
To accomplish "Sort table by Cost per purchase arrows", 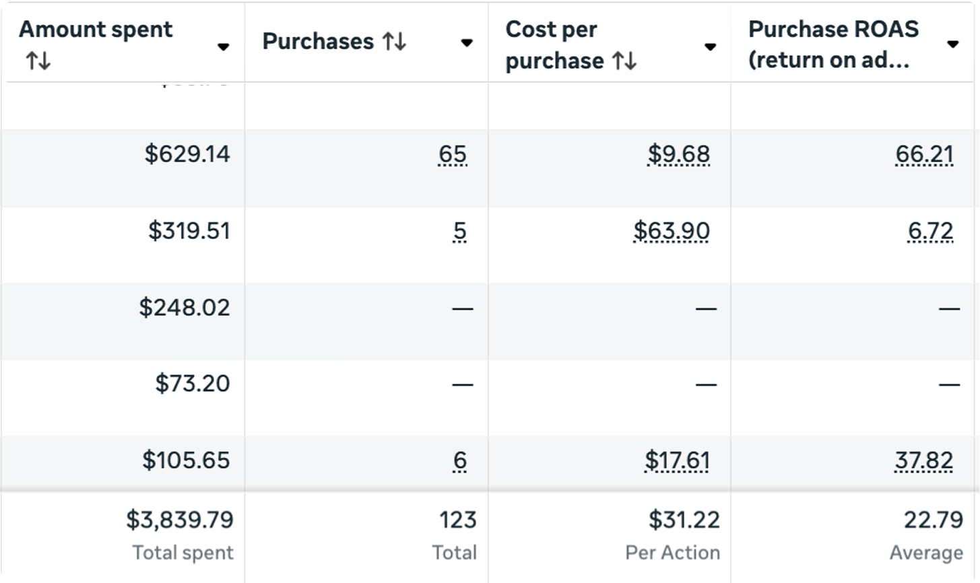I will tap(624, 61).
